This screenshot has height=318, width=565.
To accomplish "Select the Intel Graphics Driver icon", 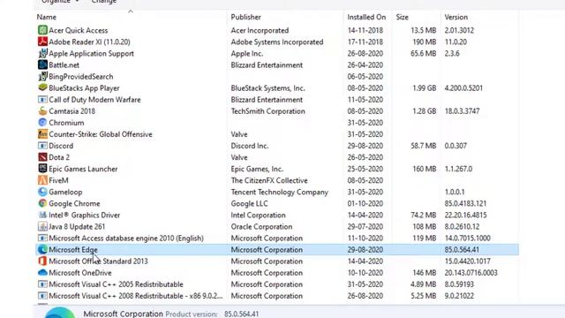I will coord(42,215).
